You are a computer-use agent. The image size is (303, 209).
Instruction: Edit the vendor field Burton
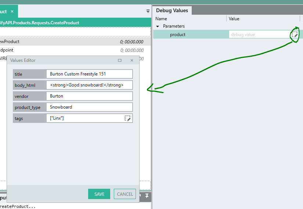click(90, 96)
